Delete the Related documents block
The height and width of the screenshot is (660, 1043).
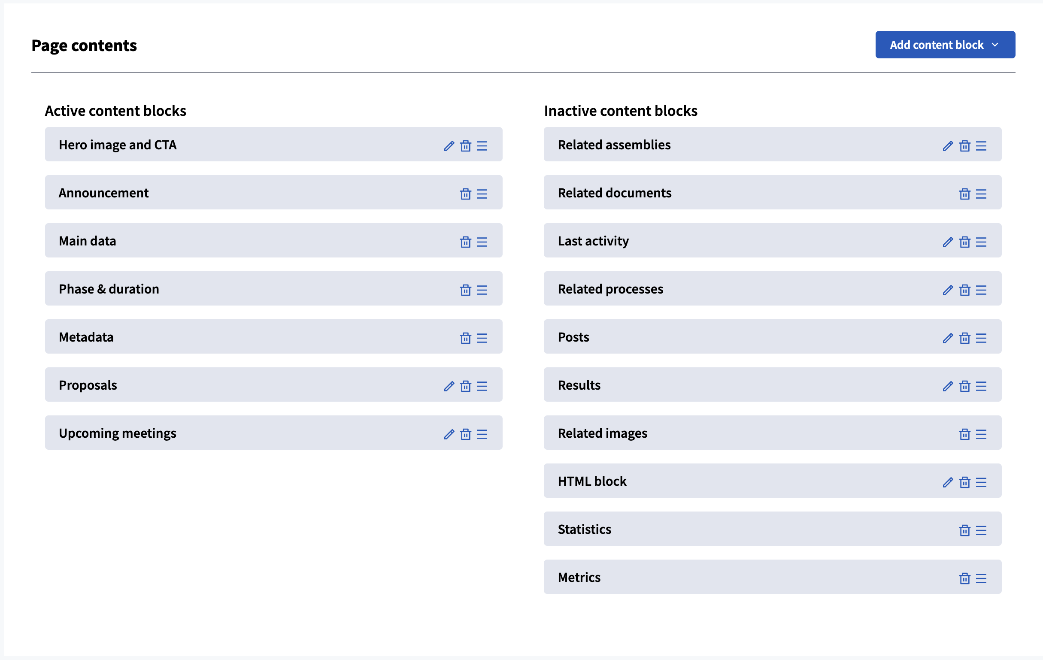pos(964,194)
